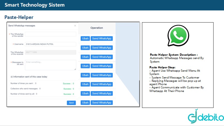Click the Smart Technology Sistem title
224x126 pixels.
click(35, 5)
